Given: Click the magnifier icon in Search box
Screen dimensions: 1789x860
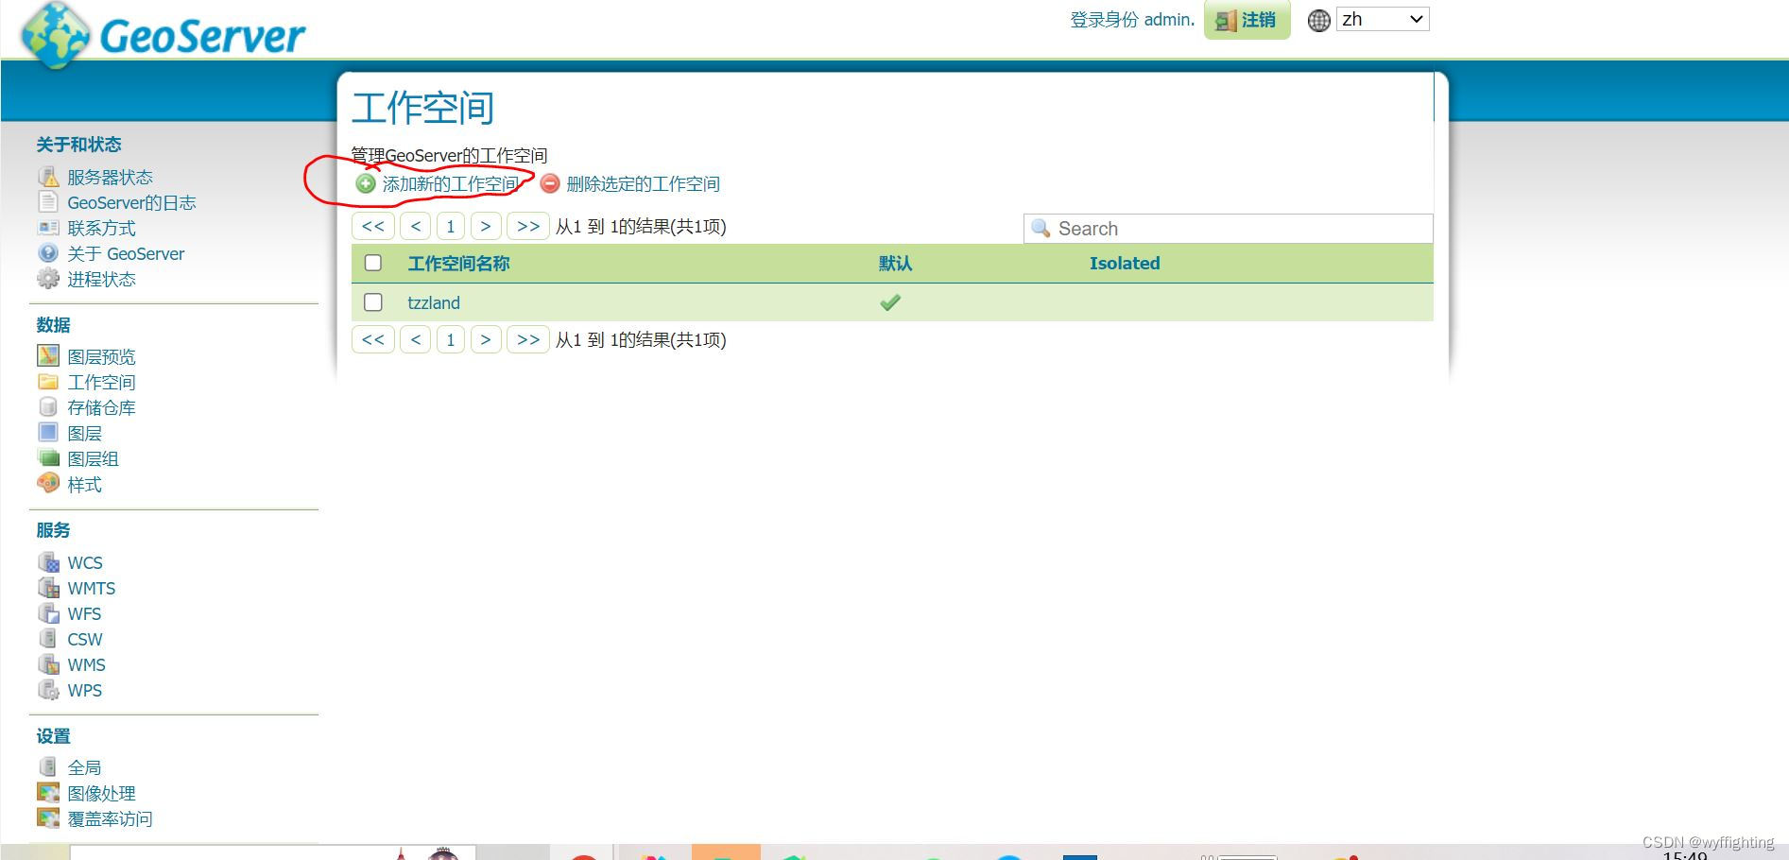Looking at the screenshot, I should click(x=1041, y=229).
